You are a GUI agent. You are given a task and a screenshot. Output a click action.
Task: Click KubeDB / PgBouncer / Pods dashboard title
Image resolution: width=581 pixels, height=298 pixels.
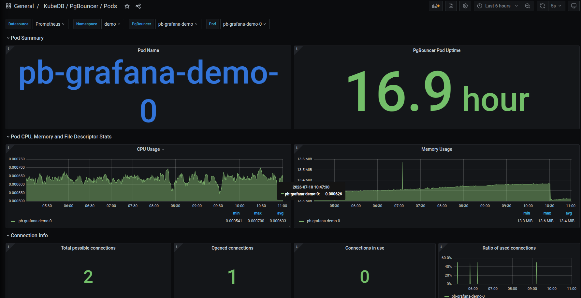[80, 6]
